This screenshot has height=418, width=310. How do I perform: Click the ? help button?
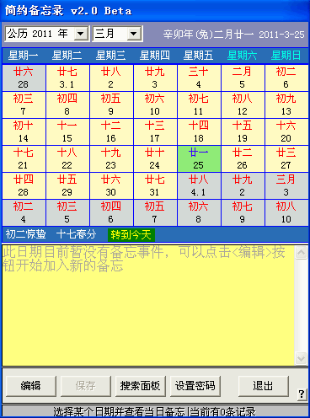302,394
